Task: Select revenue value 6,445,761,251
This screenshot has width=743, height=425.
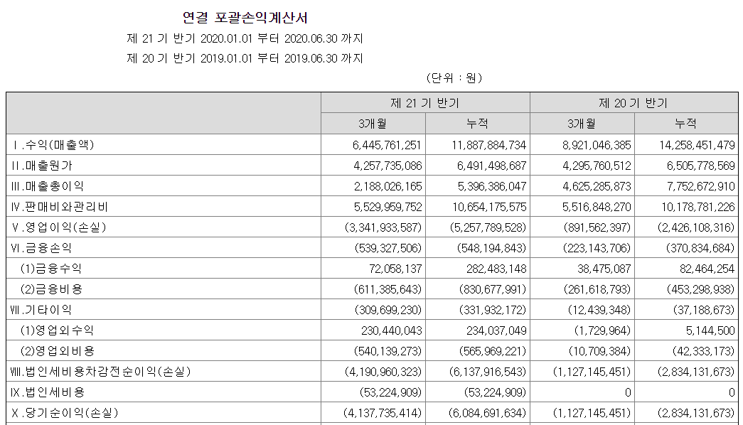Action: pyautogui.click(x=387, y=145)
